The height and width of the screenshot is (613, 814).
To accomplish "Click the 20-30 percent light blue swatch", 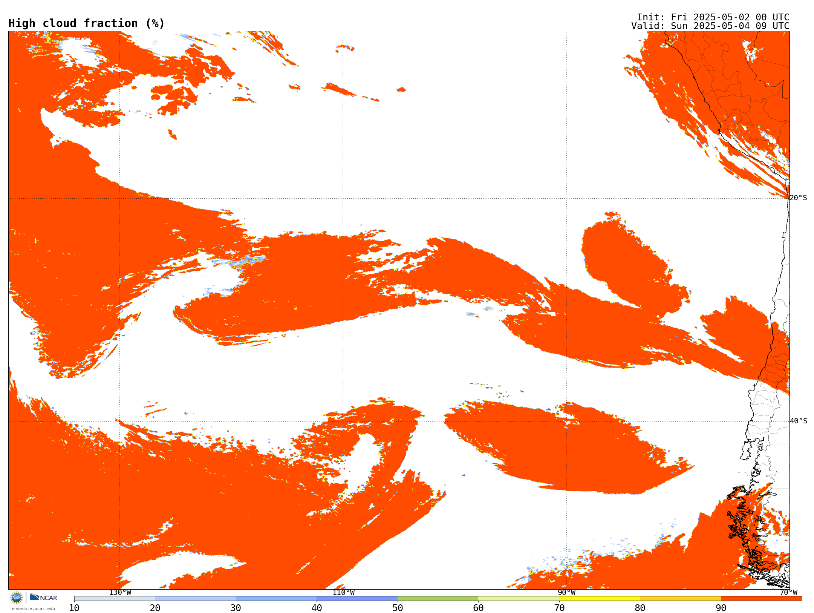I will (x=195, y=599).
